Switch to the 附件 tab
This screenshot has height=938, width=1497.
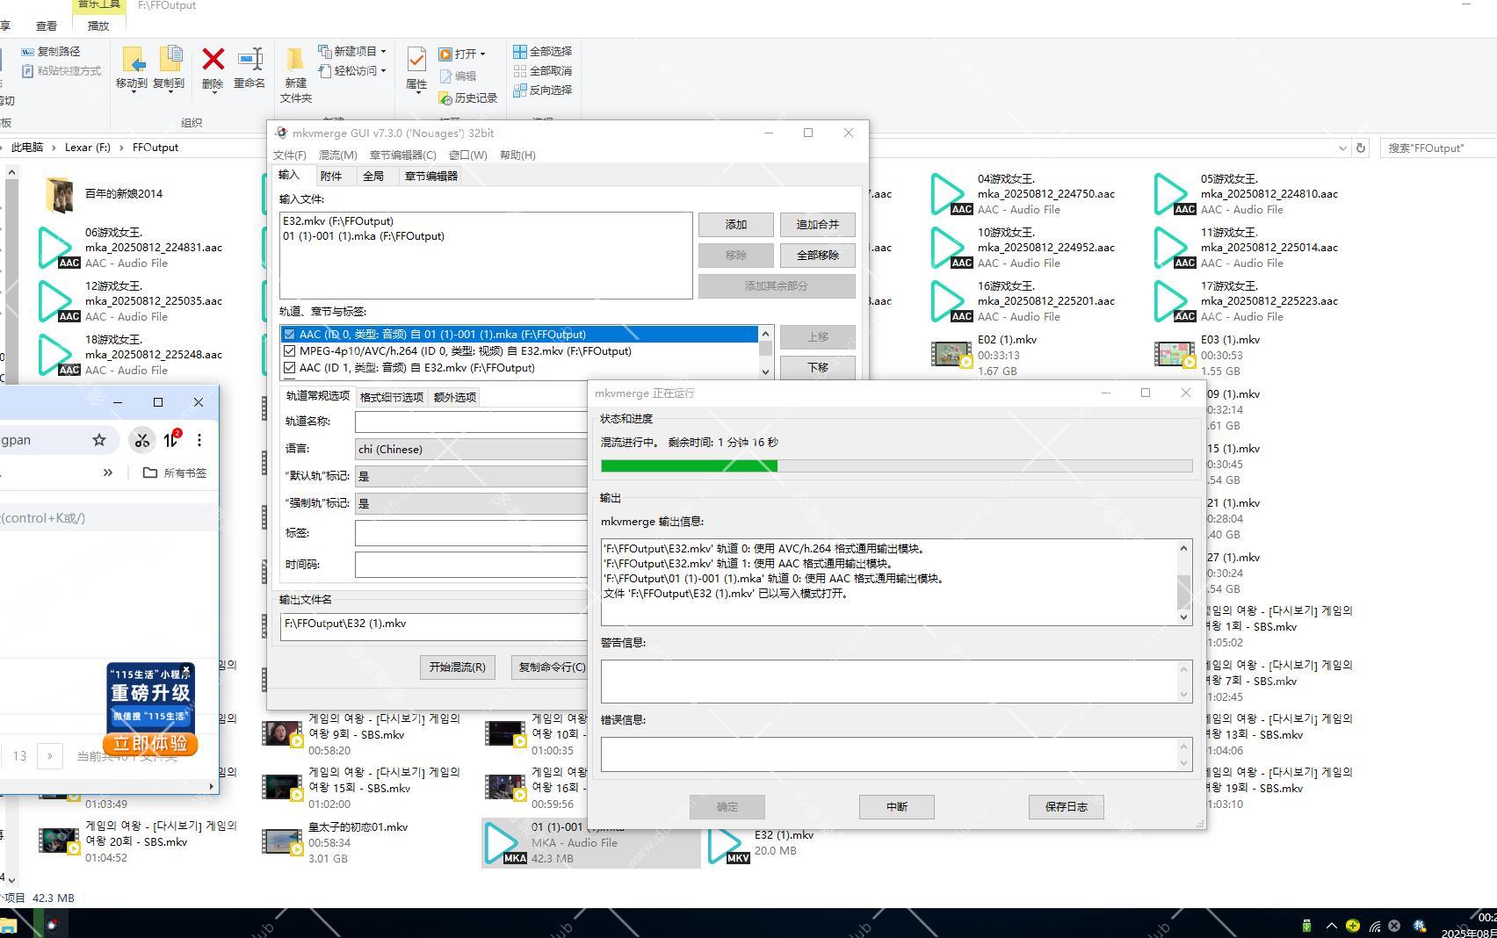click(331, 177)
